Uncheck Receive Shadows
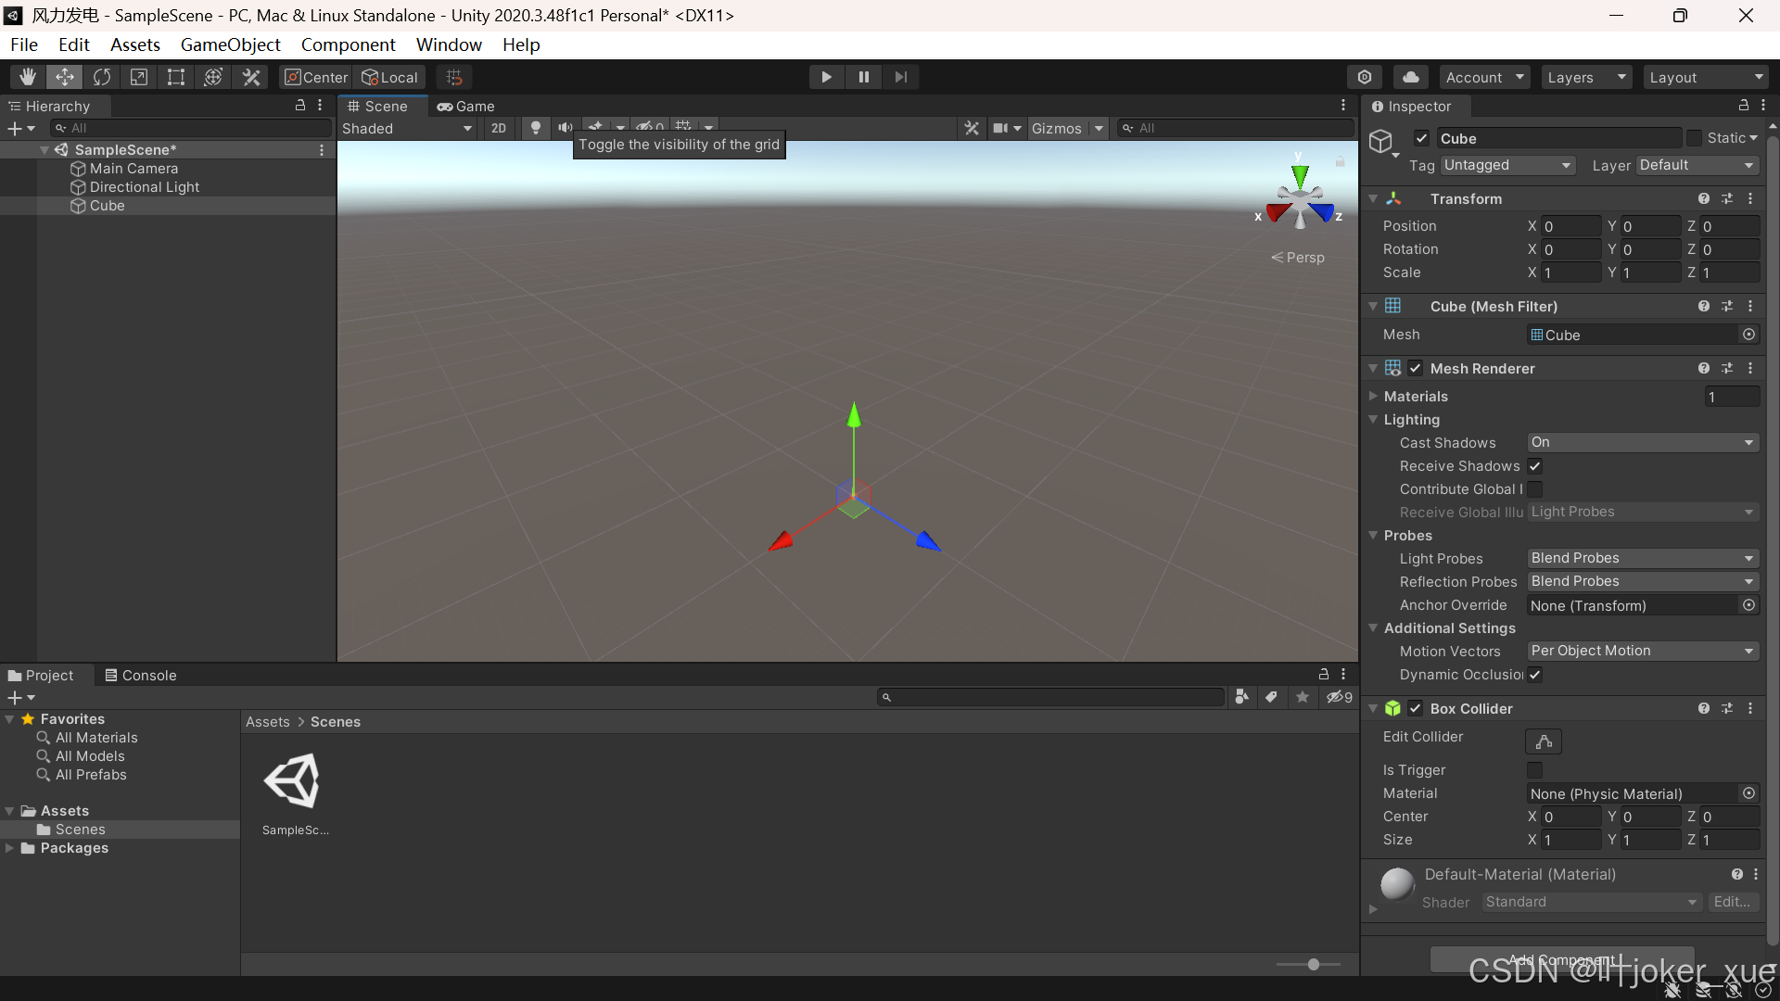 (x=1534, y=466)
